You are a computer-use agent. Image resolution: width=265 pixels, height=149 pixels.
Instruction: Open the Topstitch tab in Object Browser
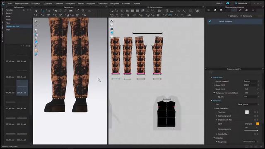234,10
